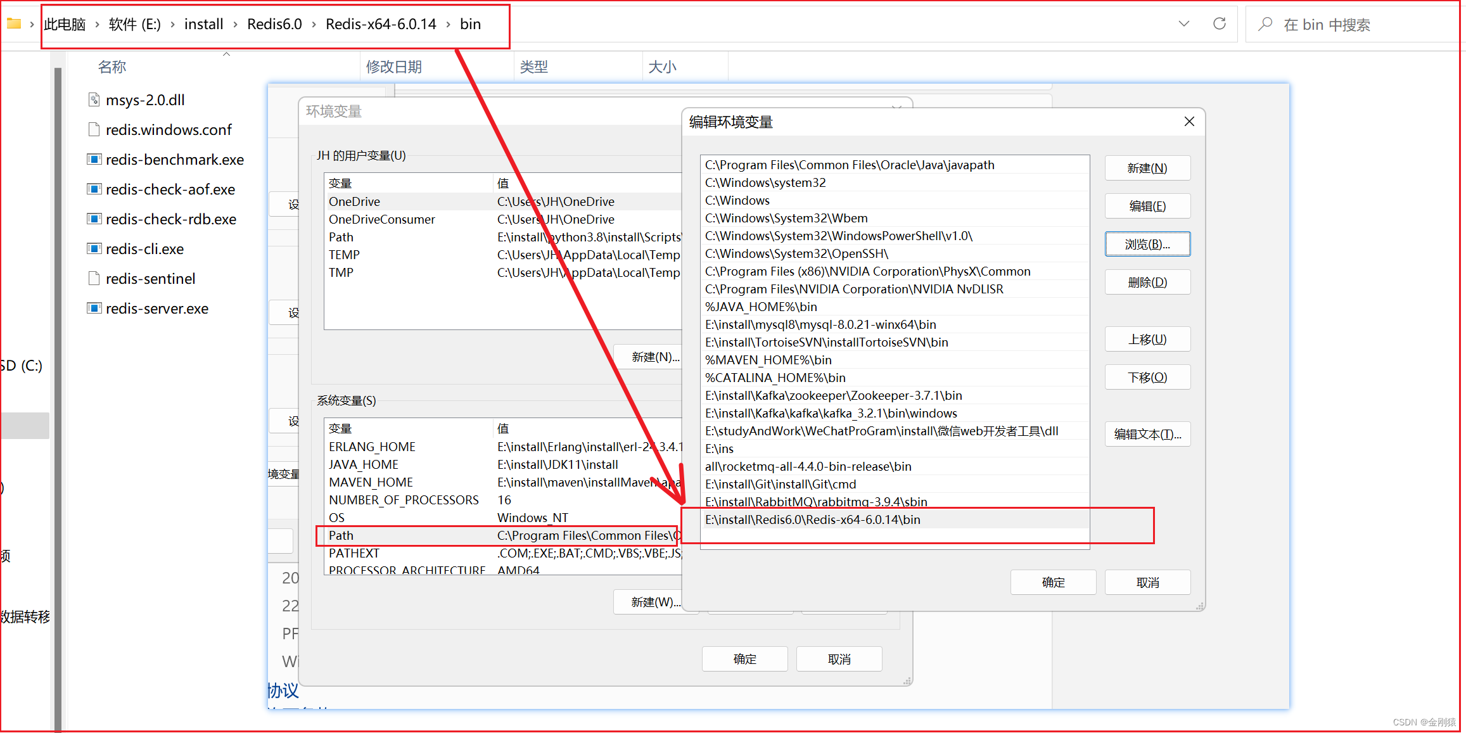
Task: Click the refresh icon in the address bar
Action: click(x=1219, y=24)
